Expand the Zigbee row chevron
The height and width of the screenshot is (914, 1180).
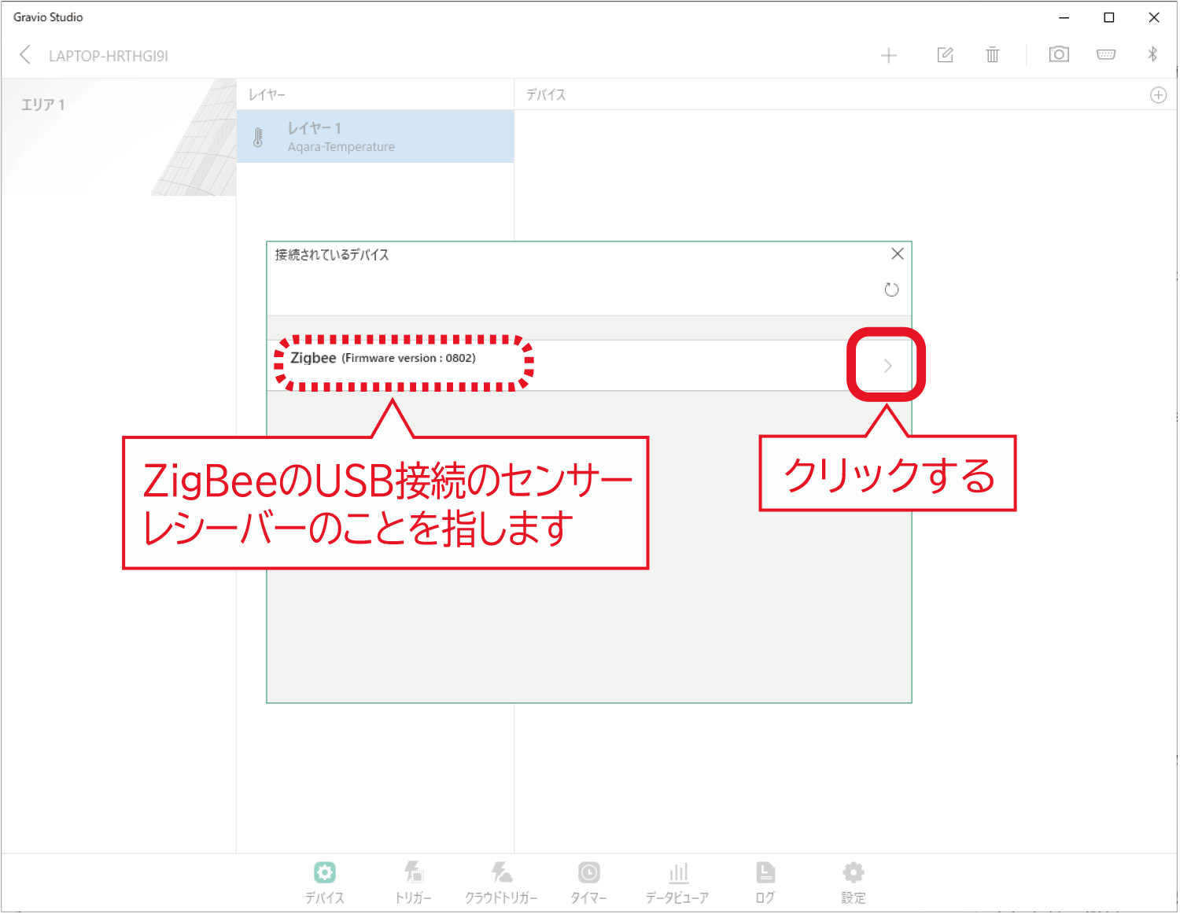(887, 366)
